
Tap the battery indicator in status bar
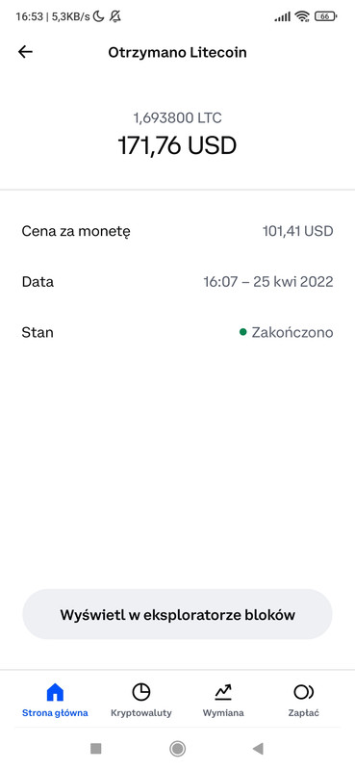tap(326, 16)
